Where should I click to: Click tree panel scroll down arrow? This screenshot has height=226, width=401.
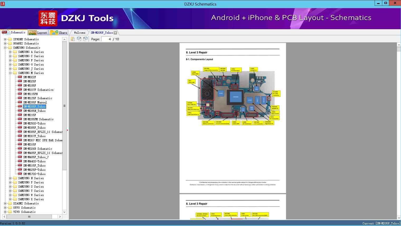point(64,212)
